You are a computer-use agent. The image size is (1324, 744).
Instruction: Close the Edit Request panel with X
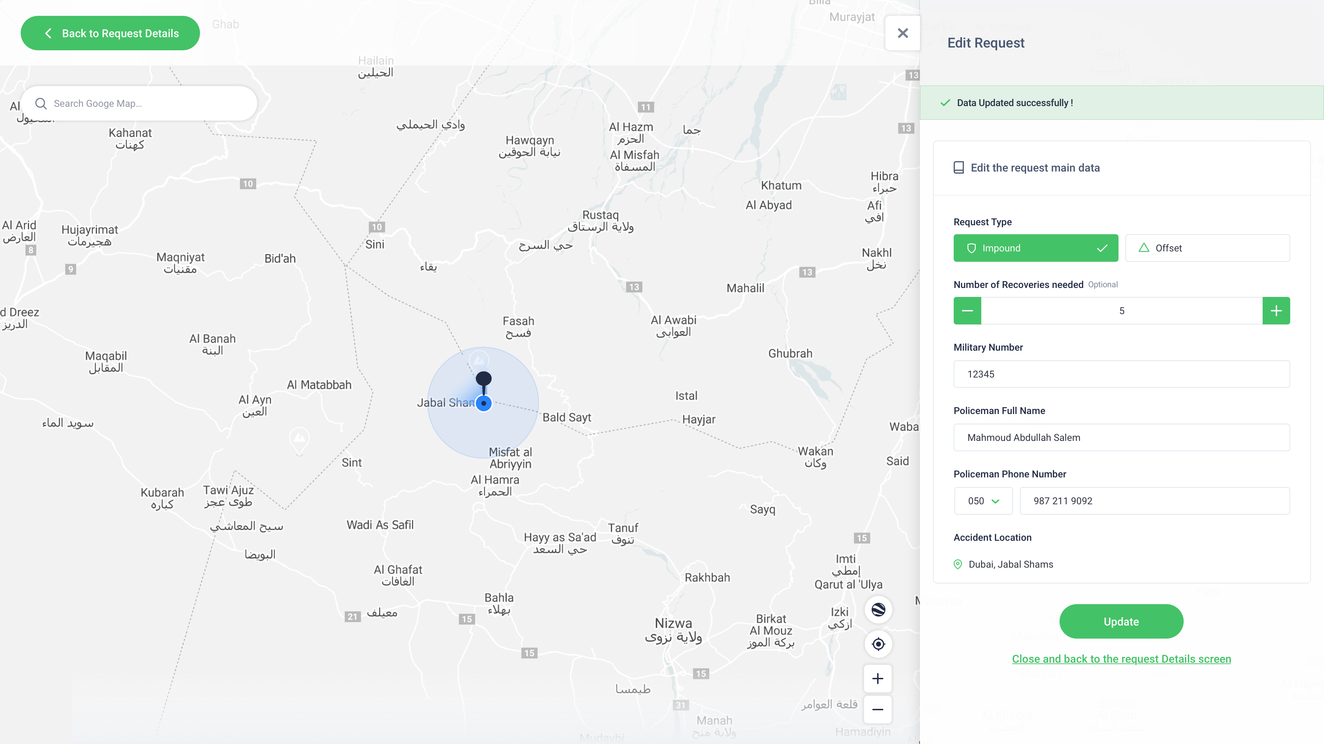coord(903,33)
